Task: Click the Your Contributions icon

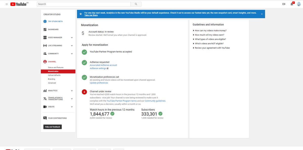Action: pyautogui.click(x=45, y=118)
